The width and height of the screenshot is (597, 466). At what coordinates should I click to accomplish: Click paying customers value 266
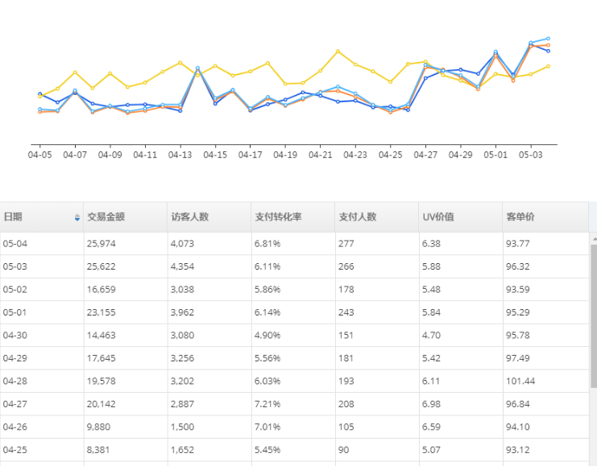point(346,266)
